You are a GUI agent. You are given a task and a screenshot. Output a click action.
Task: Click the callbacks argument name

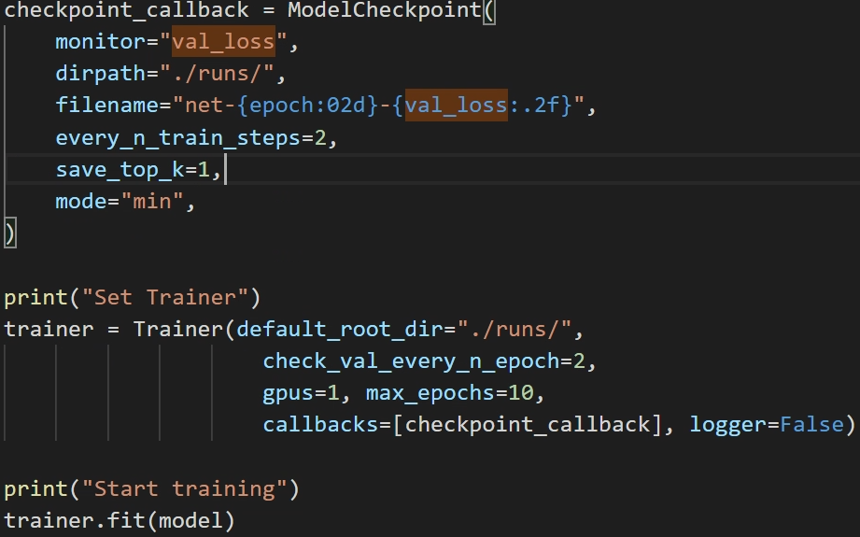click(320, 425)
